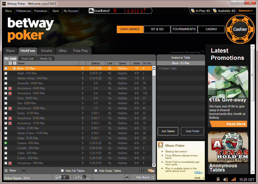This screenshot has width=258, height=184.
Task: Tick the checkbox for Domeniks - €600 Max
Action: point(6,83)
